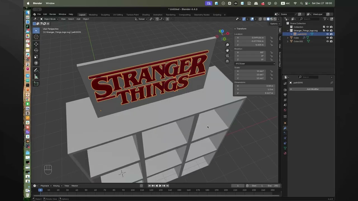Uncheck the Stranger_Things_logo.svg collection checkbox
Viewport: 358px width, 201px height.
[x=324, y=30]
